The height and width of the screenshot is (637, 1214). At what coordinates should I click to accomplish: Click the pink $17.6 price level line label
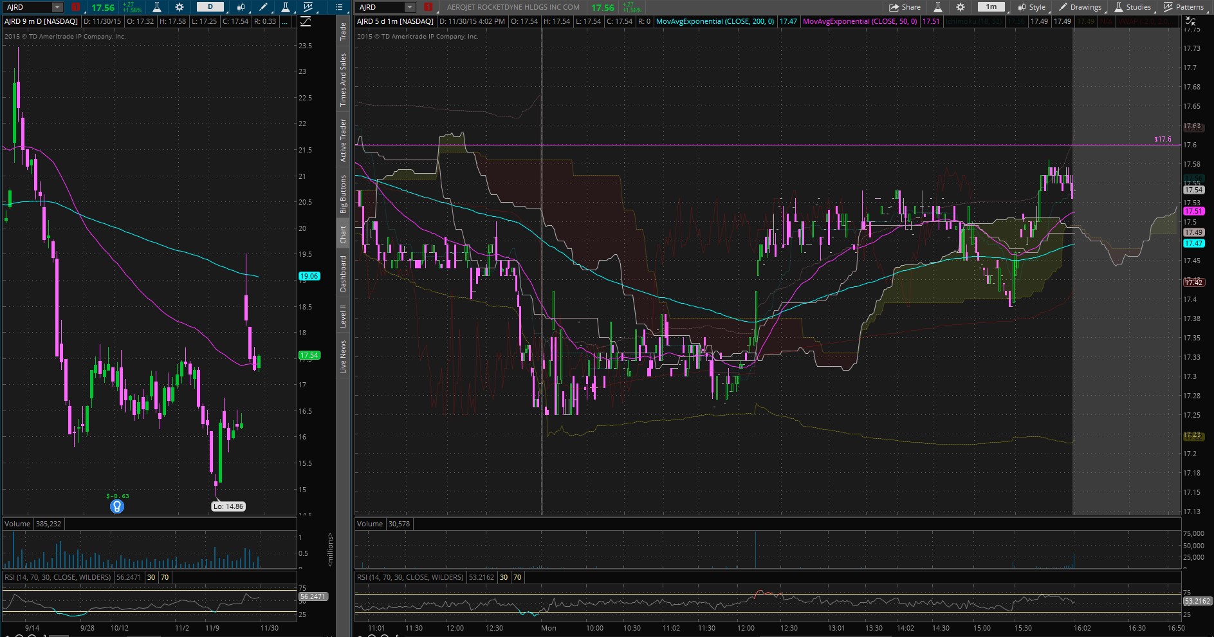[x=1163, y=139]
